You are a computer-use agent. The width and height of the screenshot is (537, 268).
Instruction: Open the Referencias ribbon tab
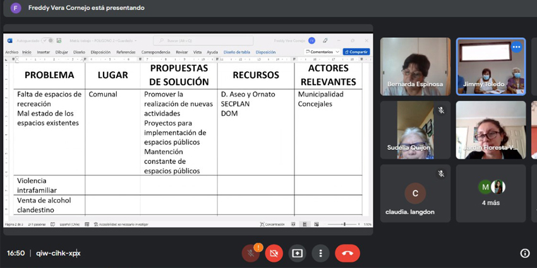pos(126,52)
